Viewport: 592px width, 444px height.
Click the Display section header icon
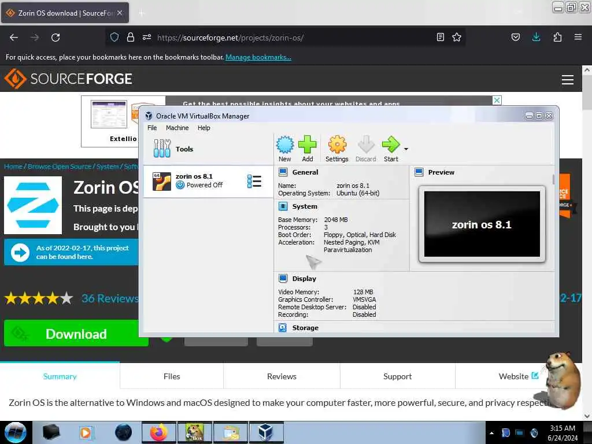point(283,279)
